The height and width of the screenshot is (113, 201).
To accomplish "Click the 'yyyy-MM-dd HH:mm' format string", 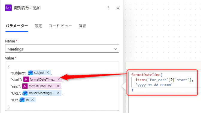I will point(154,85).
